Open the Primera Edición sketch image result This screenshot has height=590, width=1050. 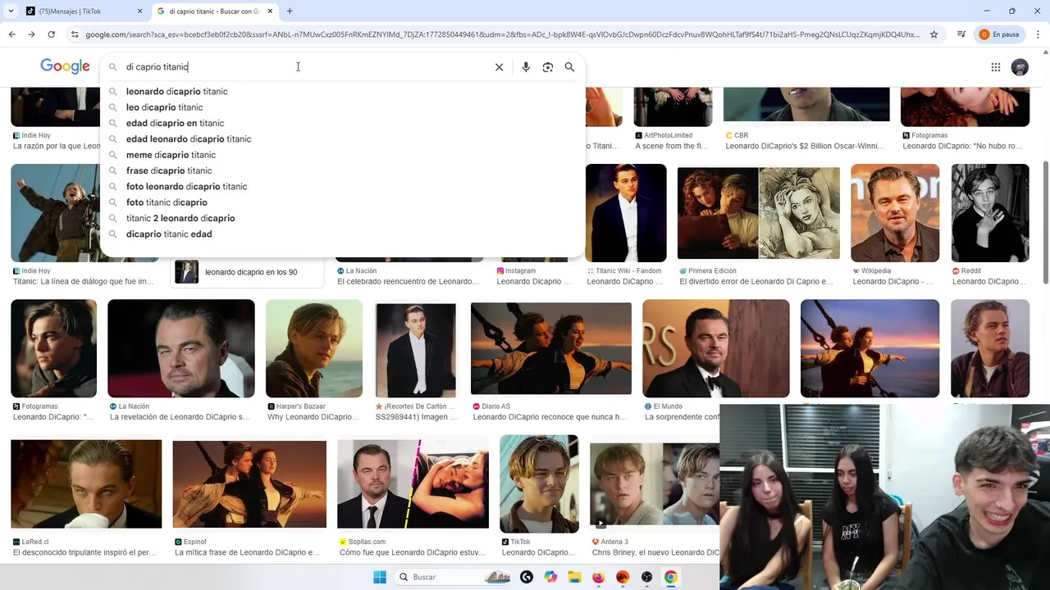pyautogui.click(x=759, y=213)
